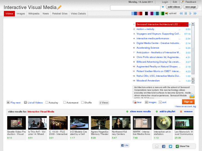
Task: Click the red X remove icon
Action: pyautogui.click(x=181, y=111)
